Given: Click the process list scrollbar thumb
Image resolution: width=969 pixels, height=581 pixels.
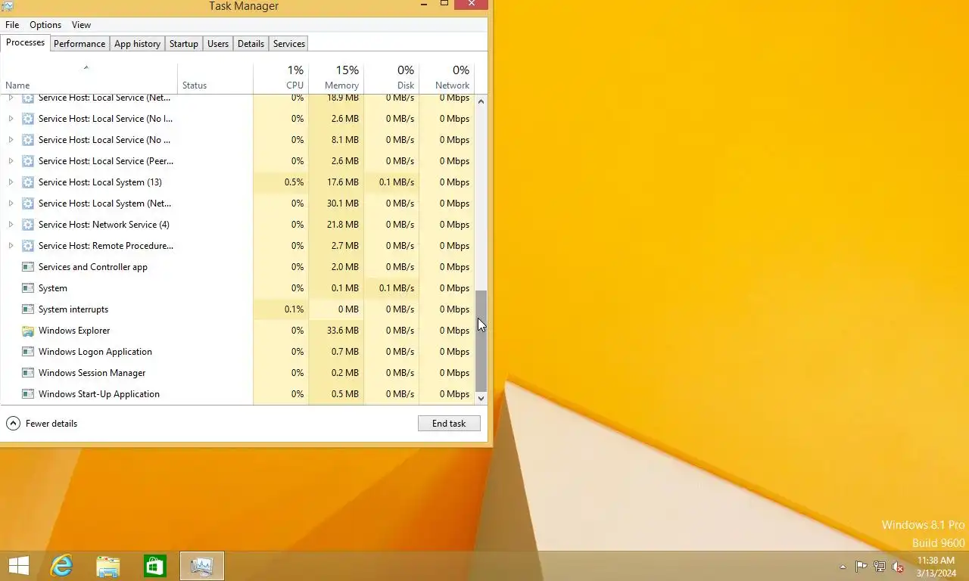Looking at the screenshot, I should coord(481,340).
